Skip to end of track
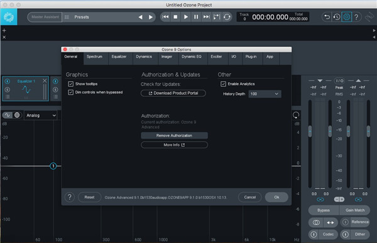377x243 pixels. pyautogui.click(x=206, y=17)
